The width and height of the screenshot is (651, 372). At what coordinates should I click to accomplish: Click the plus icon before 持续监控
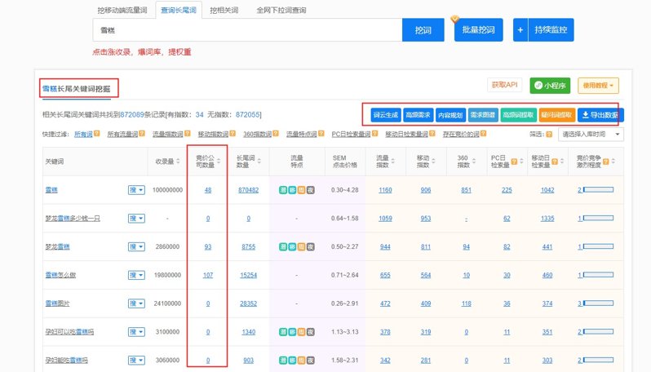click(520, 30)
